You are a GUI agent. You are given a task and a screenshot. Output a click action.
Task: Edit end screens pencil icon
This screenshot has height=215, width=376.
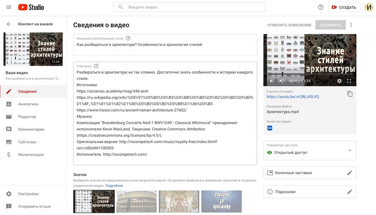pos(350,172)
